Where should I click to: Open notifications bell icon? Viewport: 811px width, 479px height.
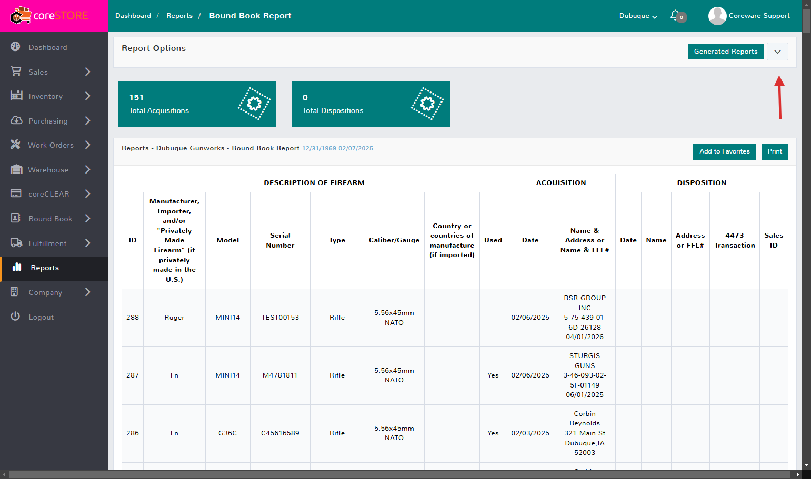point(675,15)
